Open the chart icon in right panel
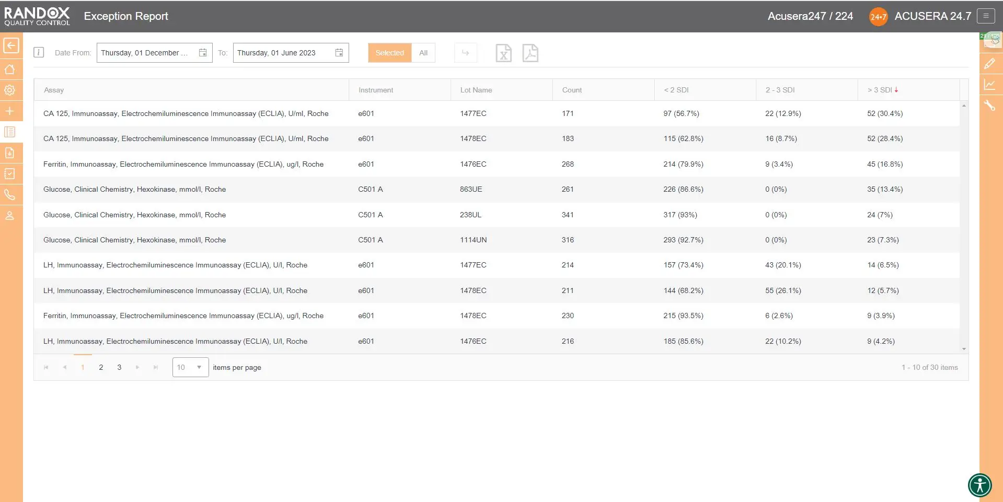 [989, 85]
